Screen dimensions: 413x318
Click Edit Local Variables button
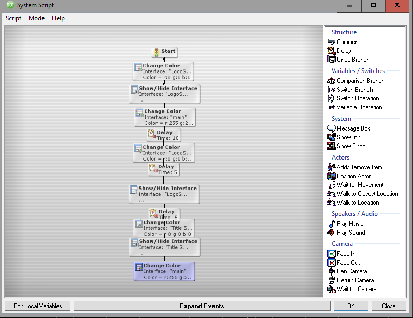pyautogui.click(x=37, y=306)
